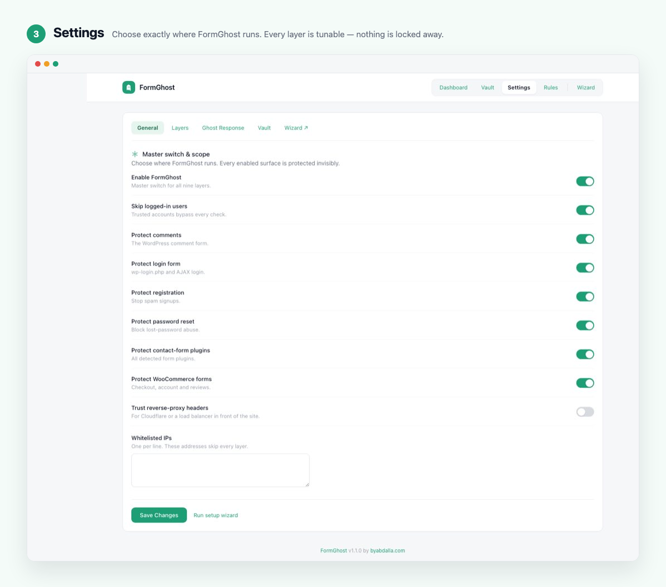Image resolution: width=666 pixels, height=587 pixels.
Task: Open the Vault settings sub-tab
Action: 264,128
